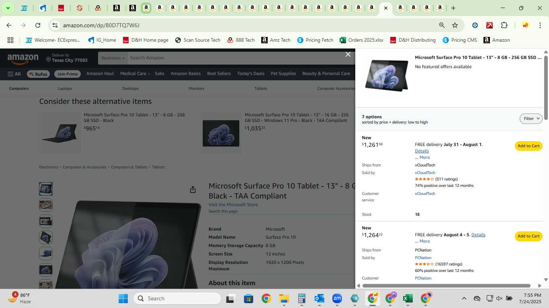549x308 pixels.
Task: Open Amazon Haul nav item
Action: pos(100,74)
